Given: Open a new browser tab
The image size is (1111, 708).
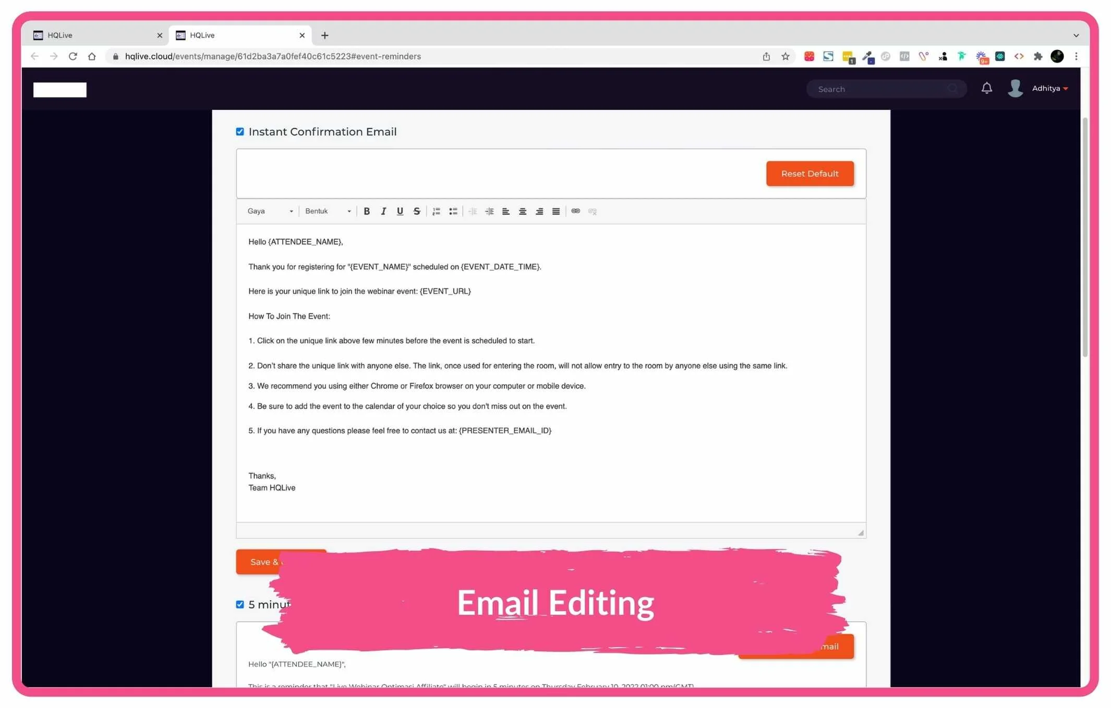Looking at the screenshot, I should [x=324, y=35].
